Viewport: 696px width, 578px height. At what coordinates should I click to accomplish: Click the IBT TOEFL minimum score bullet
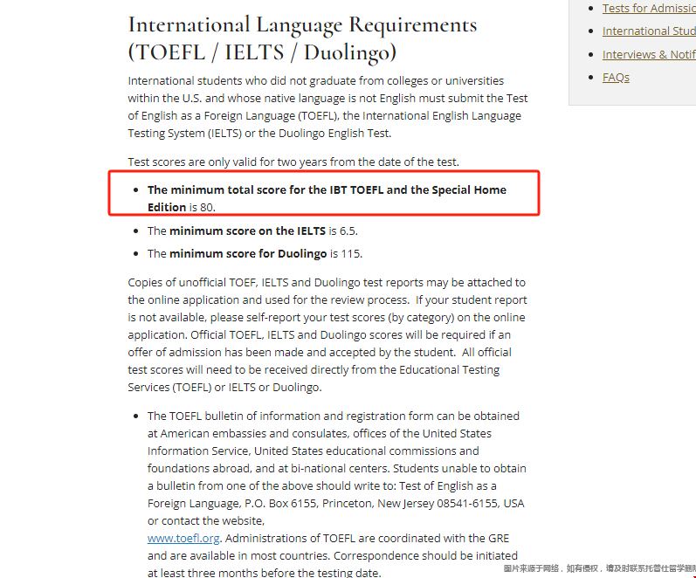[x=327, y=198]
